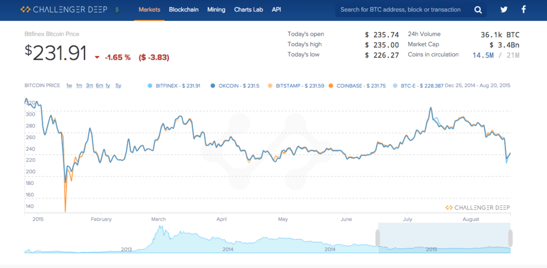Click the -1.65 % change value
The width and height of the screenshot is (547, 268).
118,58
